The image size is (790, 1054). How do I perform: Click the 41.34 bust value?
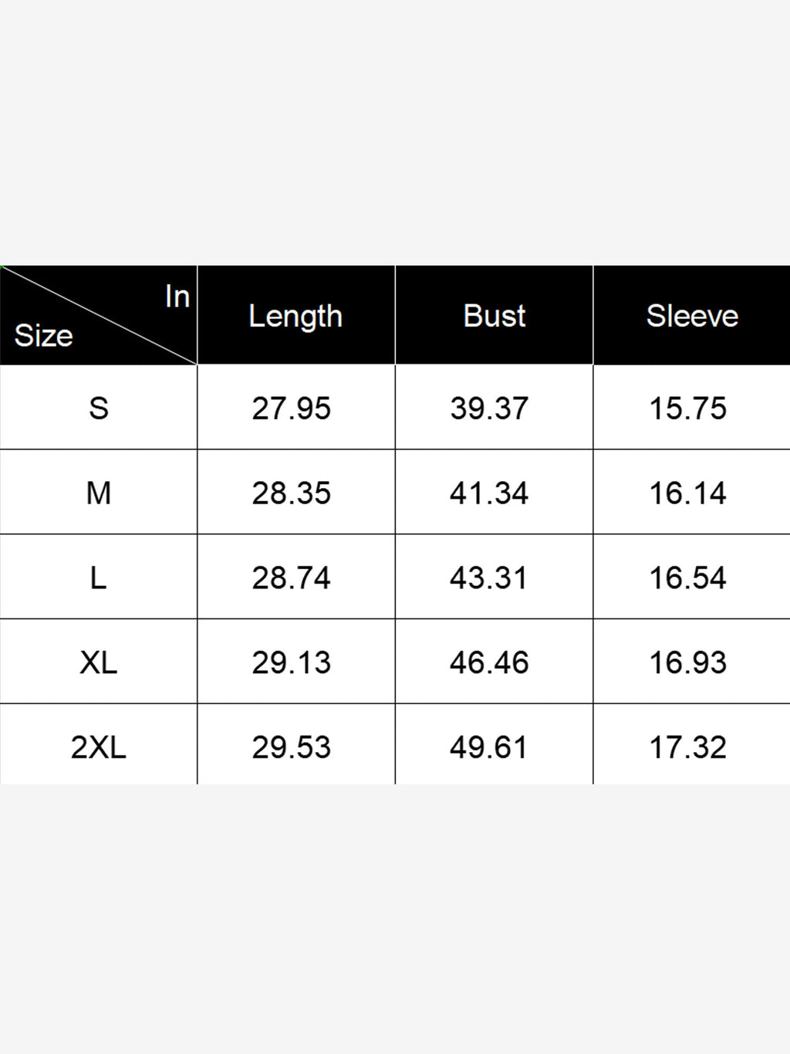click(x=489, y=493)
